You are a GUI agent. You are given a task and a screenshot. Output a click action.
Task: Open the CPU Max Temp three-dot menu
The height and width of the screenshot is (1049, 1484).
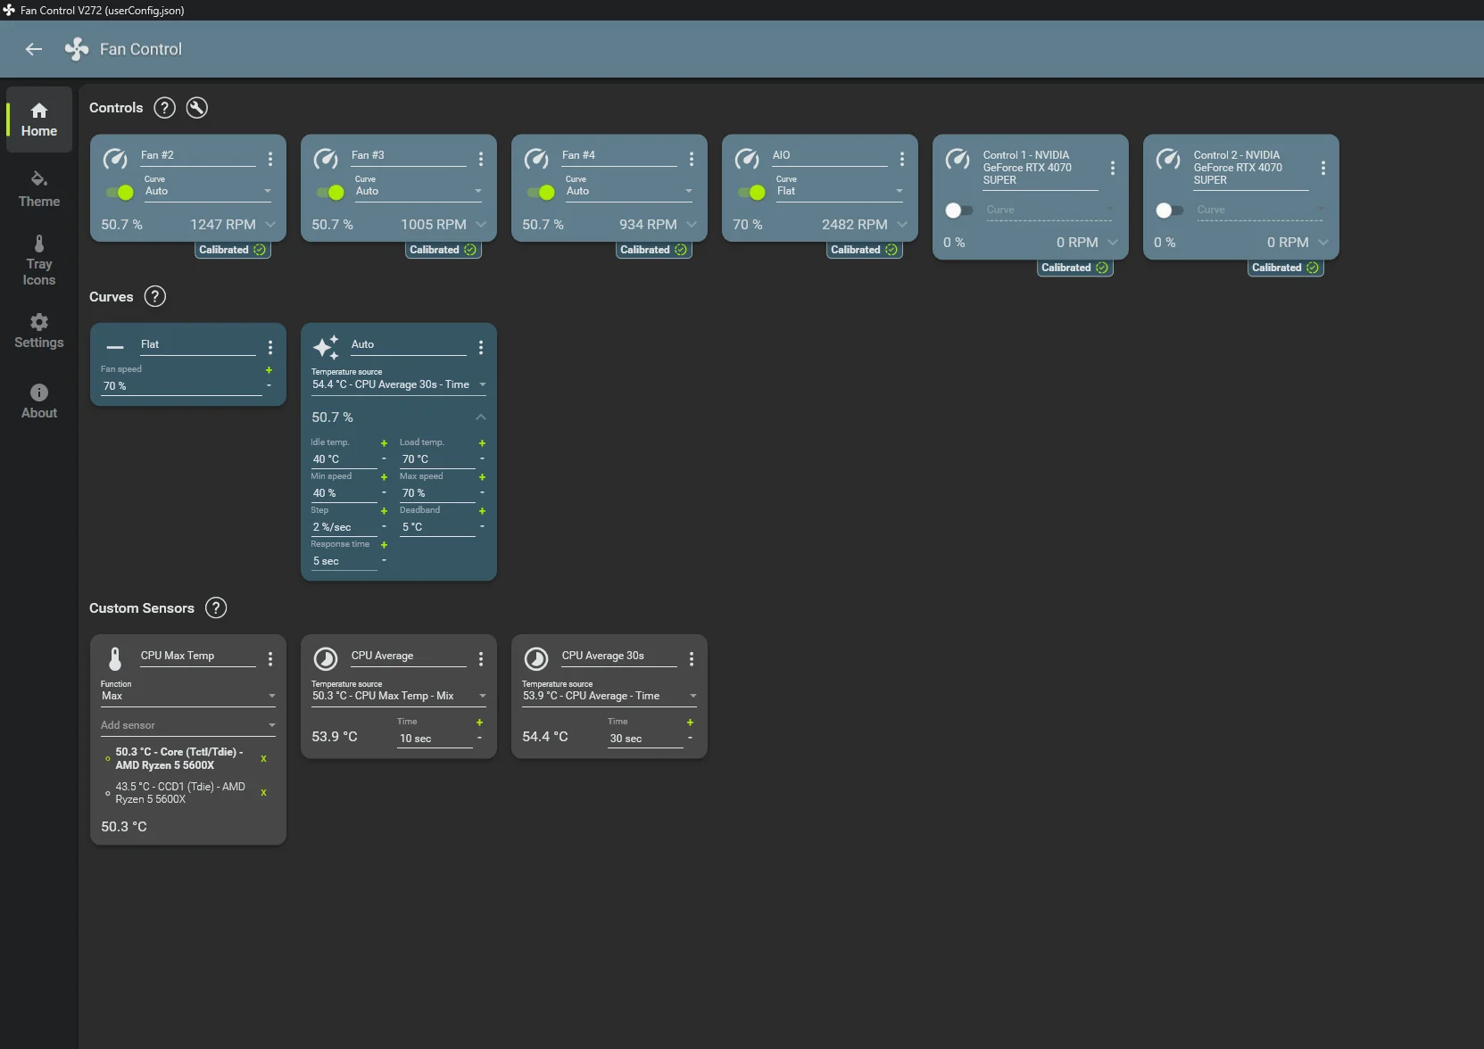[270, 658]
